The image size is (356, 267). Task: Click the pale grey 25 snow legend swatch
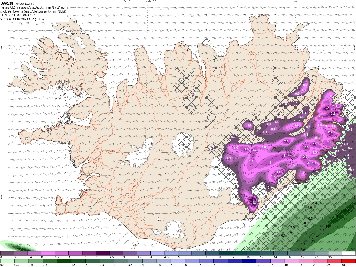pos(335,253)
